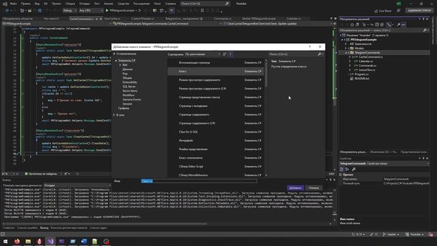Click the Имя file name input field
This screenshot has width=437, height=246.
point(199,181)
